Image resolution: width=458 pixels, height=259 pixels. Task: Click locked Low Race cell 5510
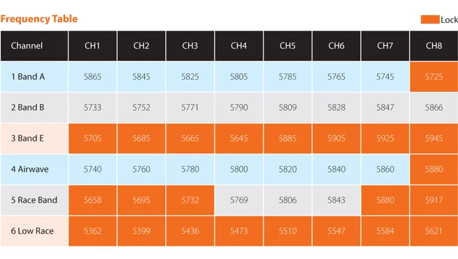[x=288, y=231]
